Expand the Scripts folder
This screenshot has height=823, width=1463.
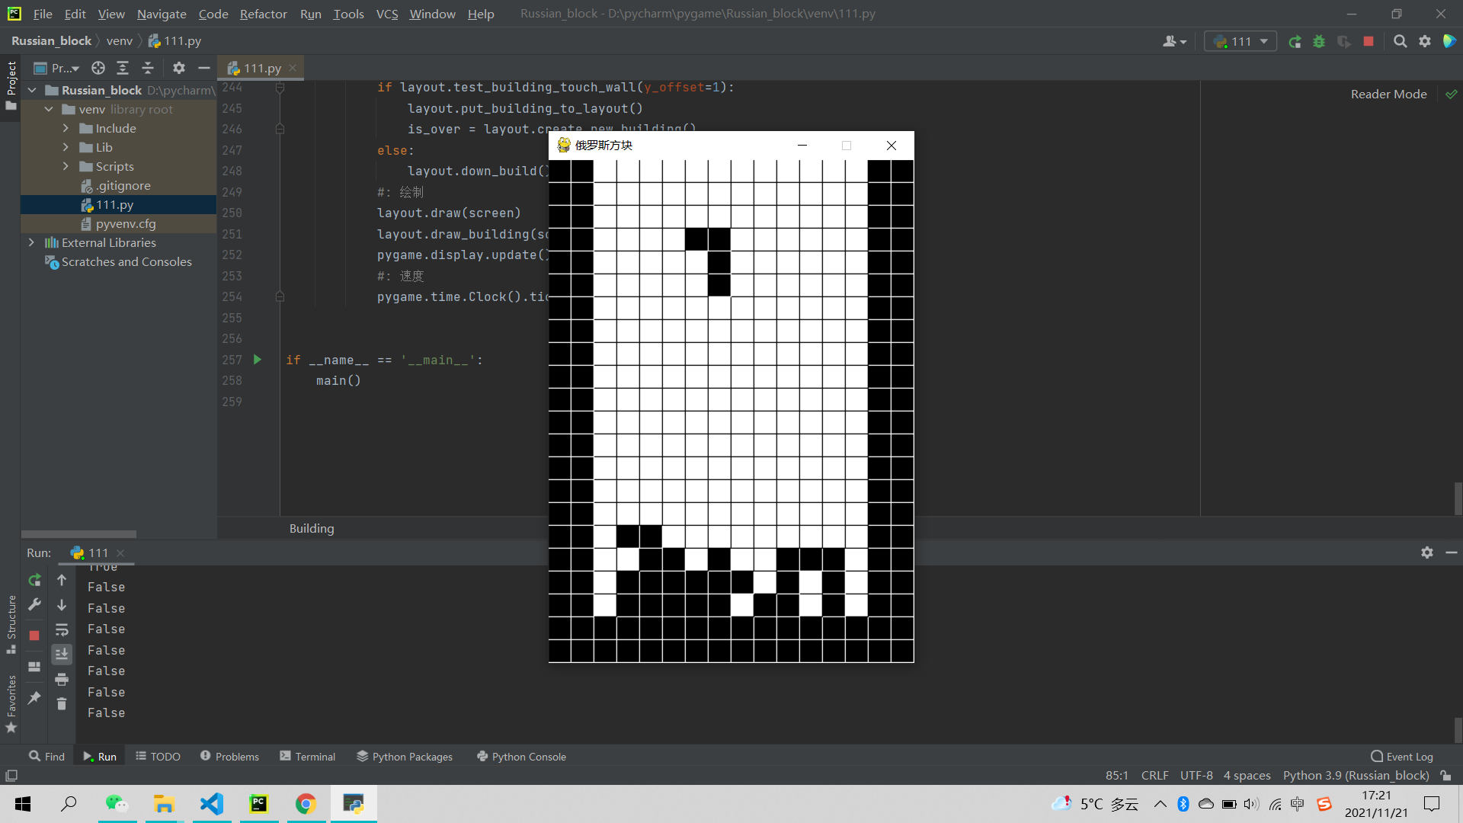coord(66,166)
